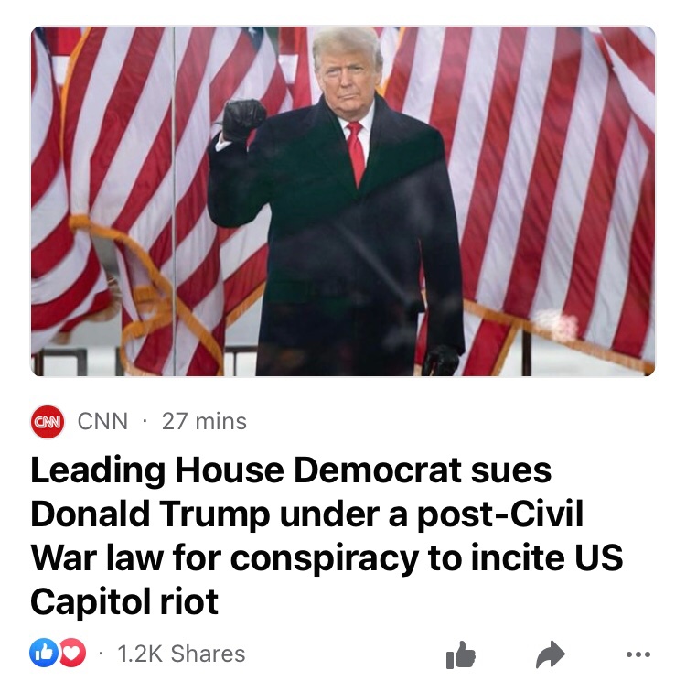Click the article photo thumbnail
Image resolution: width=686 pixels, height=692 pixels.
(343, 201)
